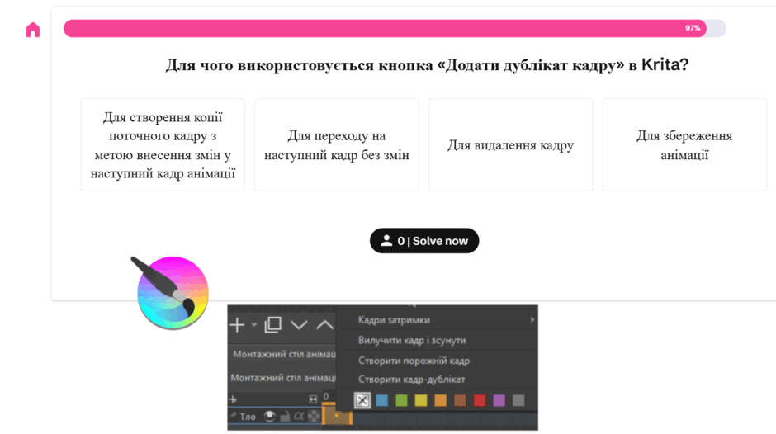The width and height of the screenshot is (776, 434).
Task: Toggle visibility eye of Тло layer
Action: [x=269, y=416]
